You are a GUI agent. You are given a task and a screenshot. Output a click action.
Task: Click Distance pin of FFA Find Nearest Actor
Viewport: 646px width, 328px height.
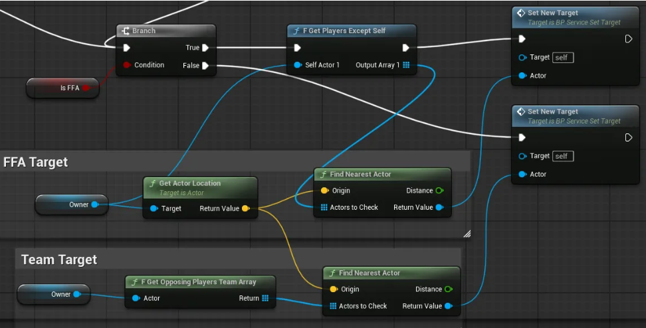tap(439, 191)
